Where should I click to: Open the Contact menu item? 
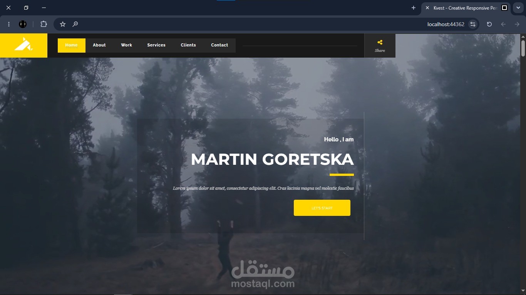click(219, 45)
